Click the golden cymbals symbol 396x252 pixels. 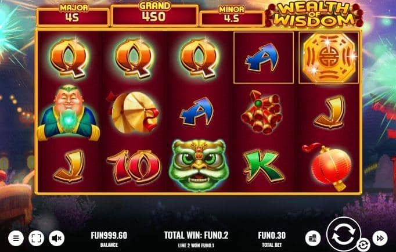pos(134,113)
